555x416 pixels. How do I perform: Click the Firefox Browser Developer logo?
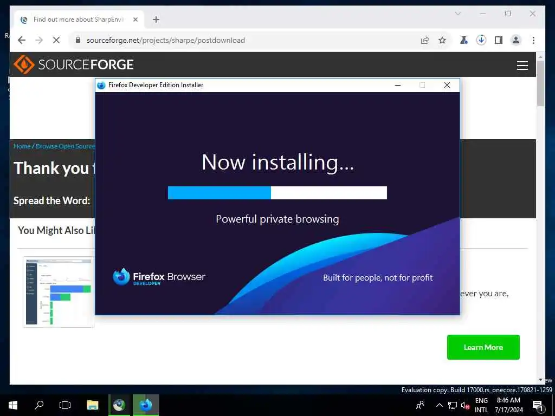tap(159, 277)
